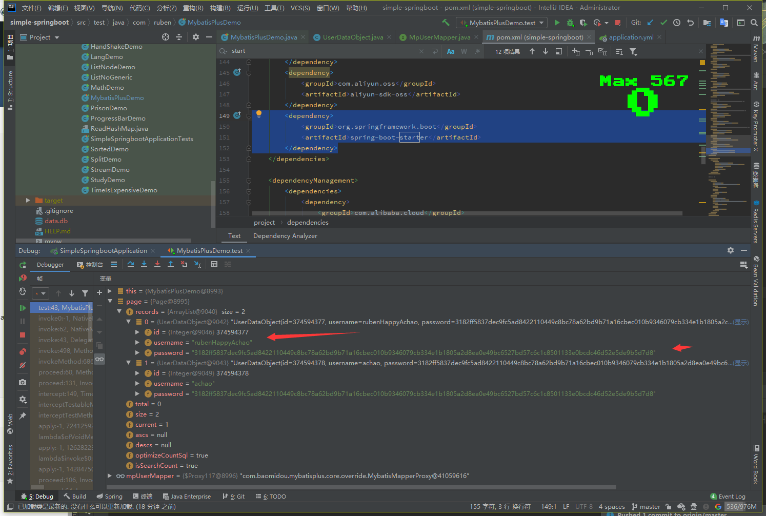Toggle the Words match option in search bar

[464, 51]
